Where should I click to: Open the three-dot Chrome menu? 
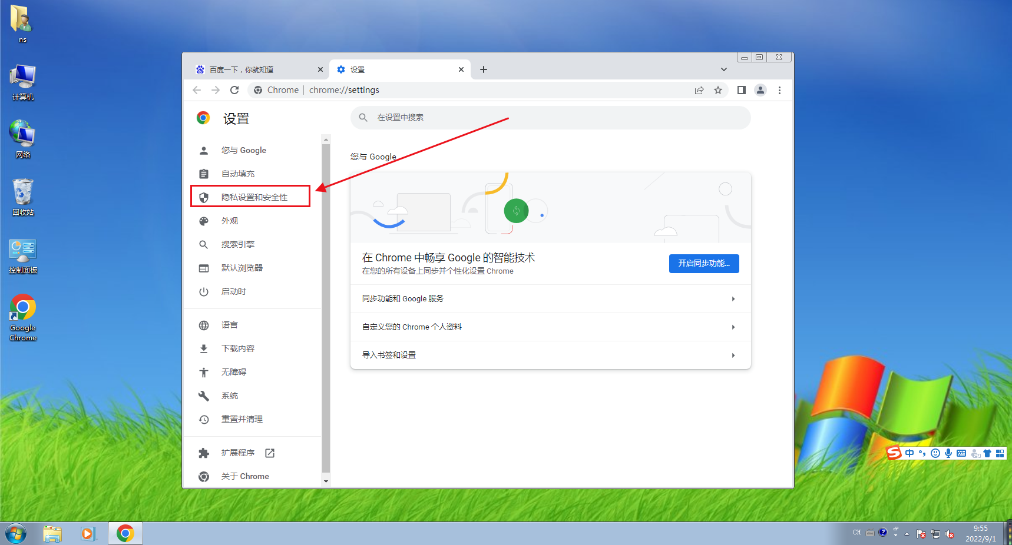(x=779, y=90)
